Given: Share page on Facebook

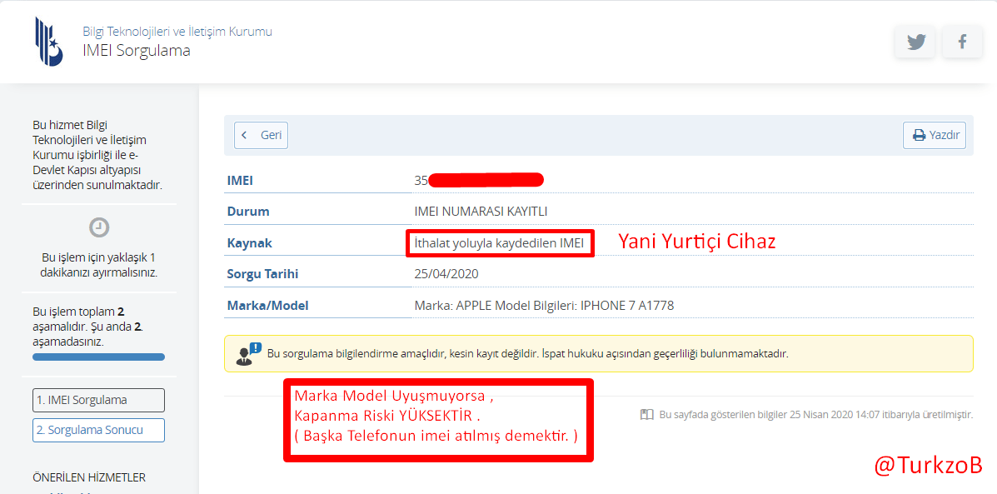Looking at the screenshot, I should 962,42.
